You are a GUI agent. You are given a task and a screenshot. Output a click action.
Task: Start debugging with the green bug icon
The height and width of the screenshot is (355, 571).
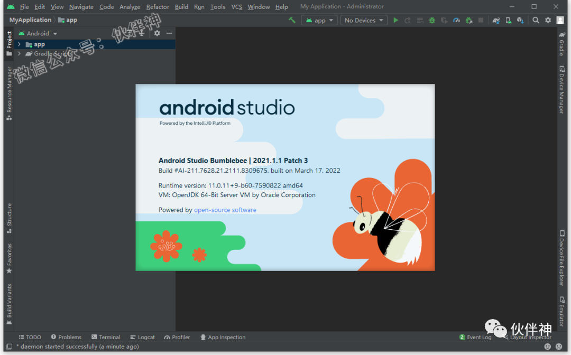[x=432, y=21]
